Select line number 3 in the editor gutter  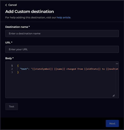pyautogui.click(x=12, y=72)
